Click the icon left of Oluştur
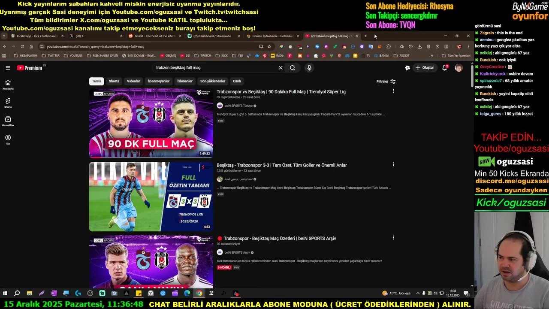The image size is (549, 309). point(407,68)
